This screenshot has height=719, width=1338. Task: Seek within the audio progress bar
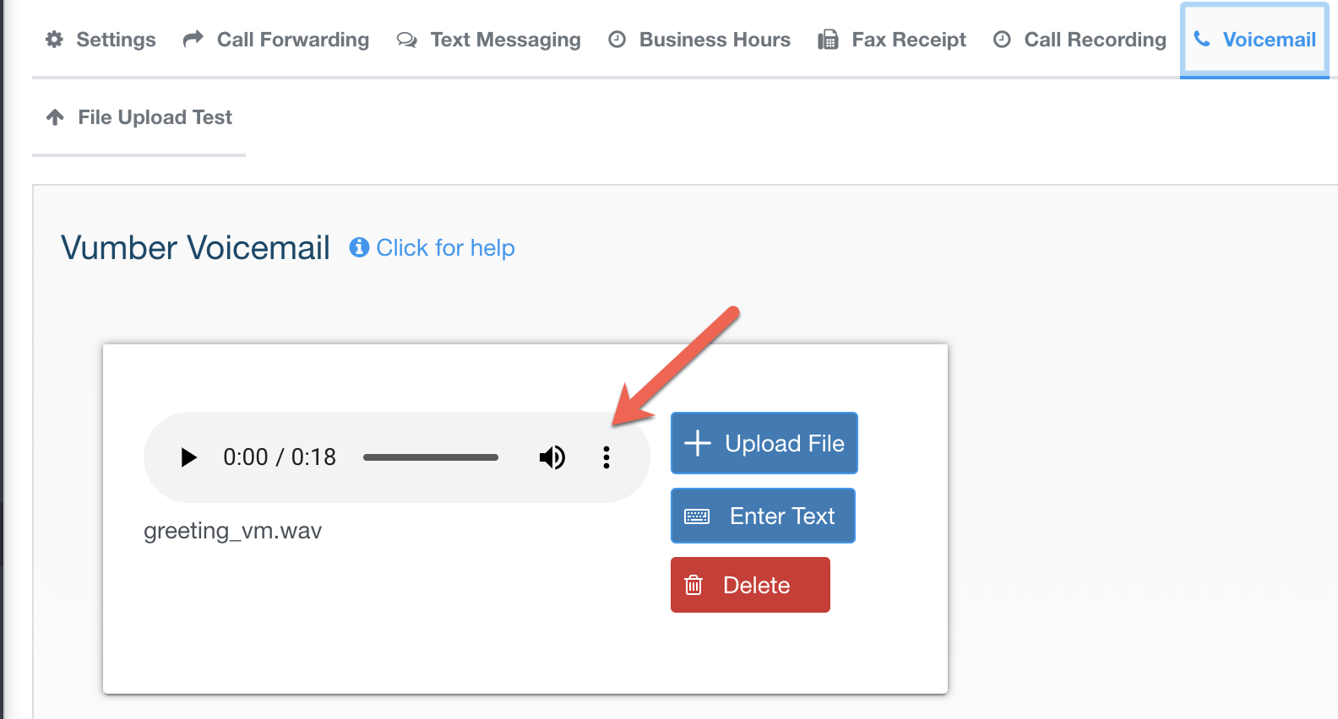pos(431,457)
